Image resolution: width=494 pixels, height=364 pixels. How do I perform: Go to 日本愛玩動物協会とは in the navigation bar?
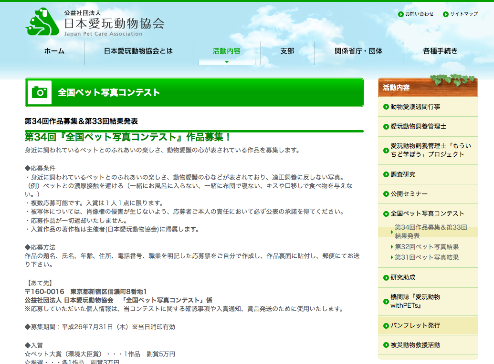[138, 51]
